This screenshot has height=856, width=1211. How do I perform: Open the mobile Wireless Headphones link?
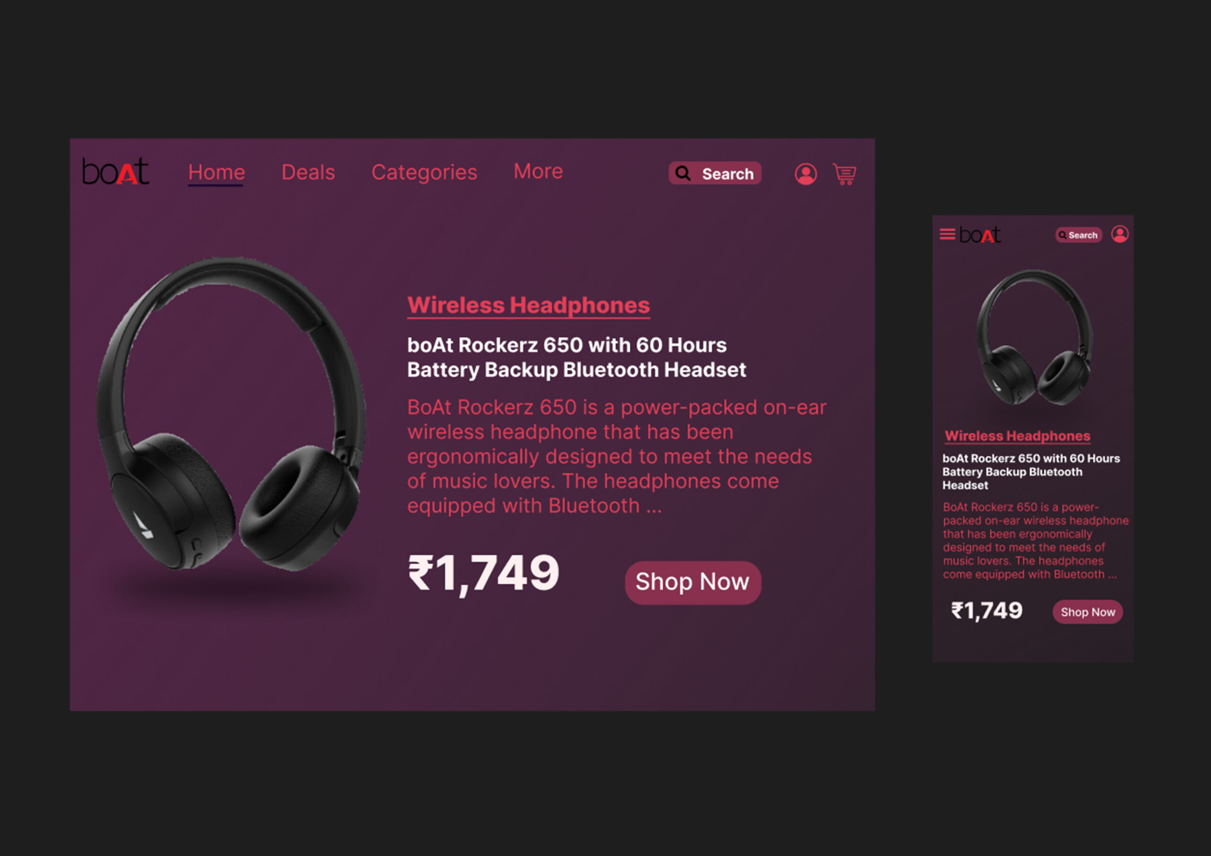(1018, 436)
